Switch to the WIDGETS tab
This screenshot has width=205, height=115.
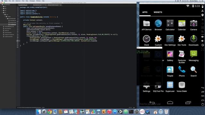(x=158, y=12)
